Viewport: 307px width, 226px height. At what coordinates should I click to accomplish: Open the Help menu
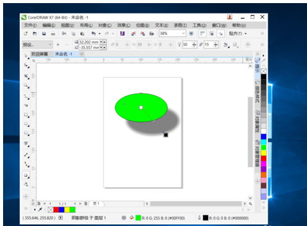(x=239, y=25)
